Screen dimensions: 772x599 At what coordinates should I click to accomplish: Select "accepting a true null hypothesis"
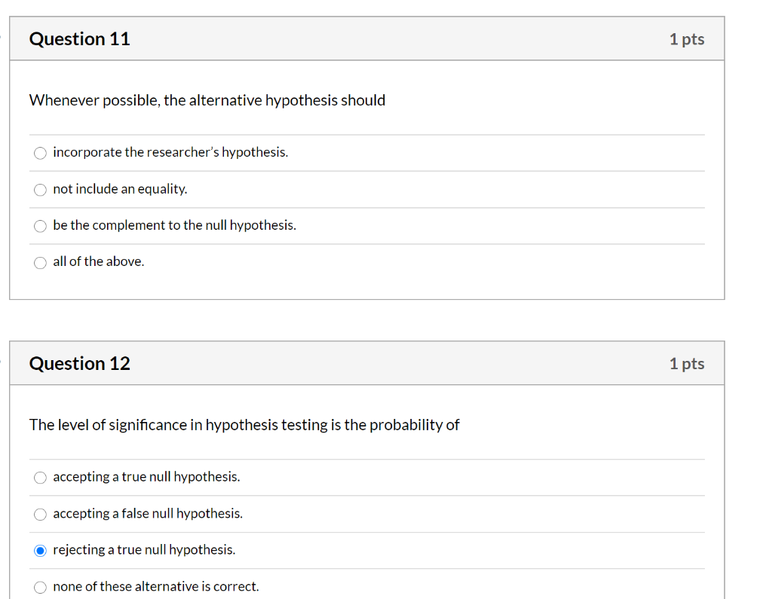[40, 477]
